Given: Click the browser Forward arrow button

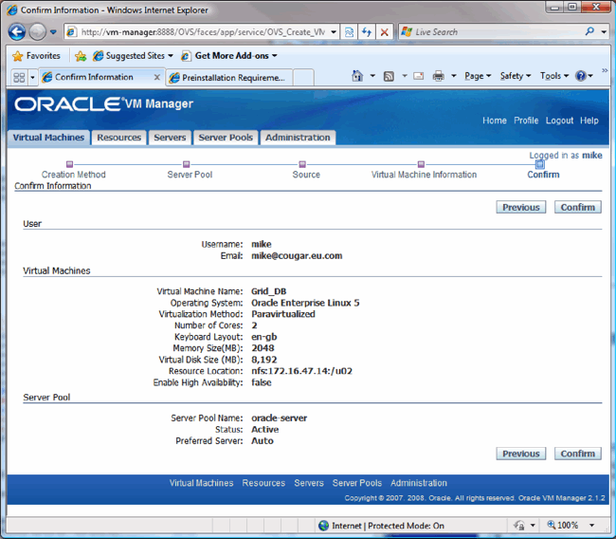Looking at the screenshot, I should point(38,32).
